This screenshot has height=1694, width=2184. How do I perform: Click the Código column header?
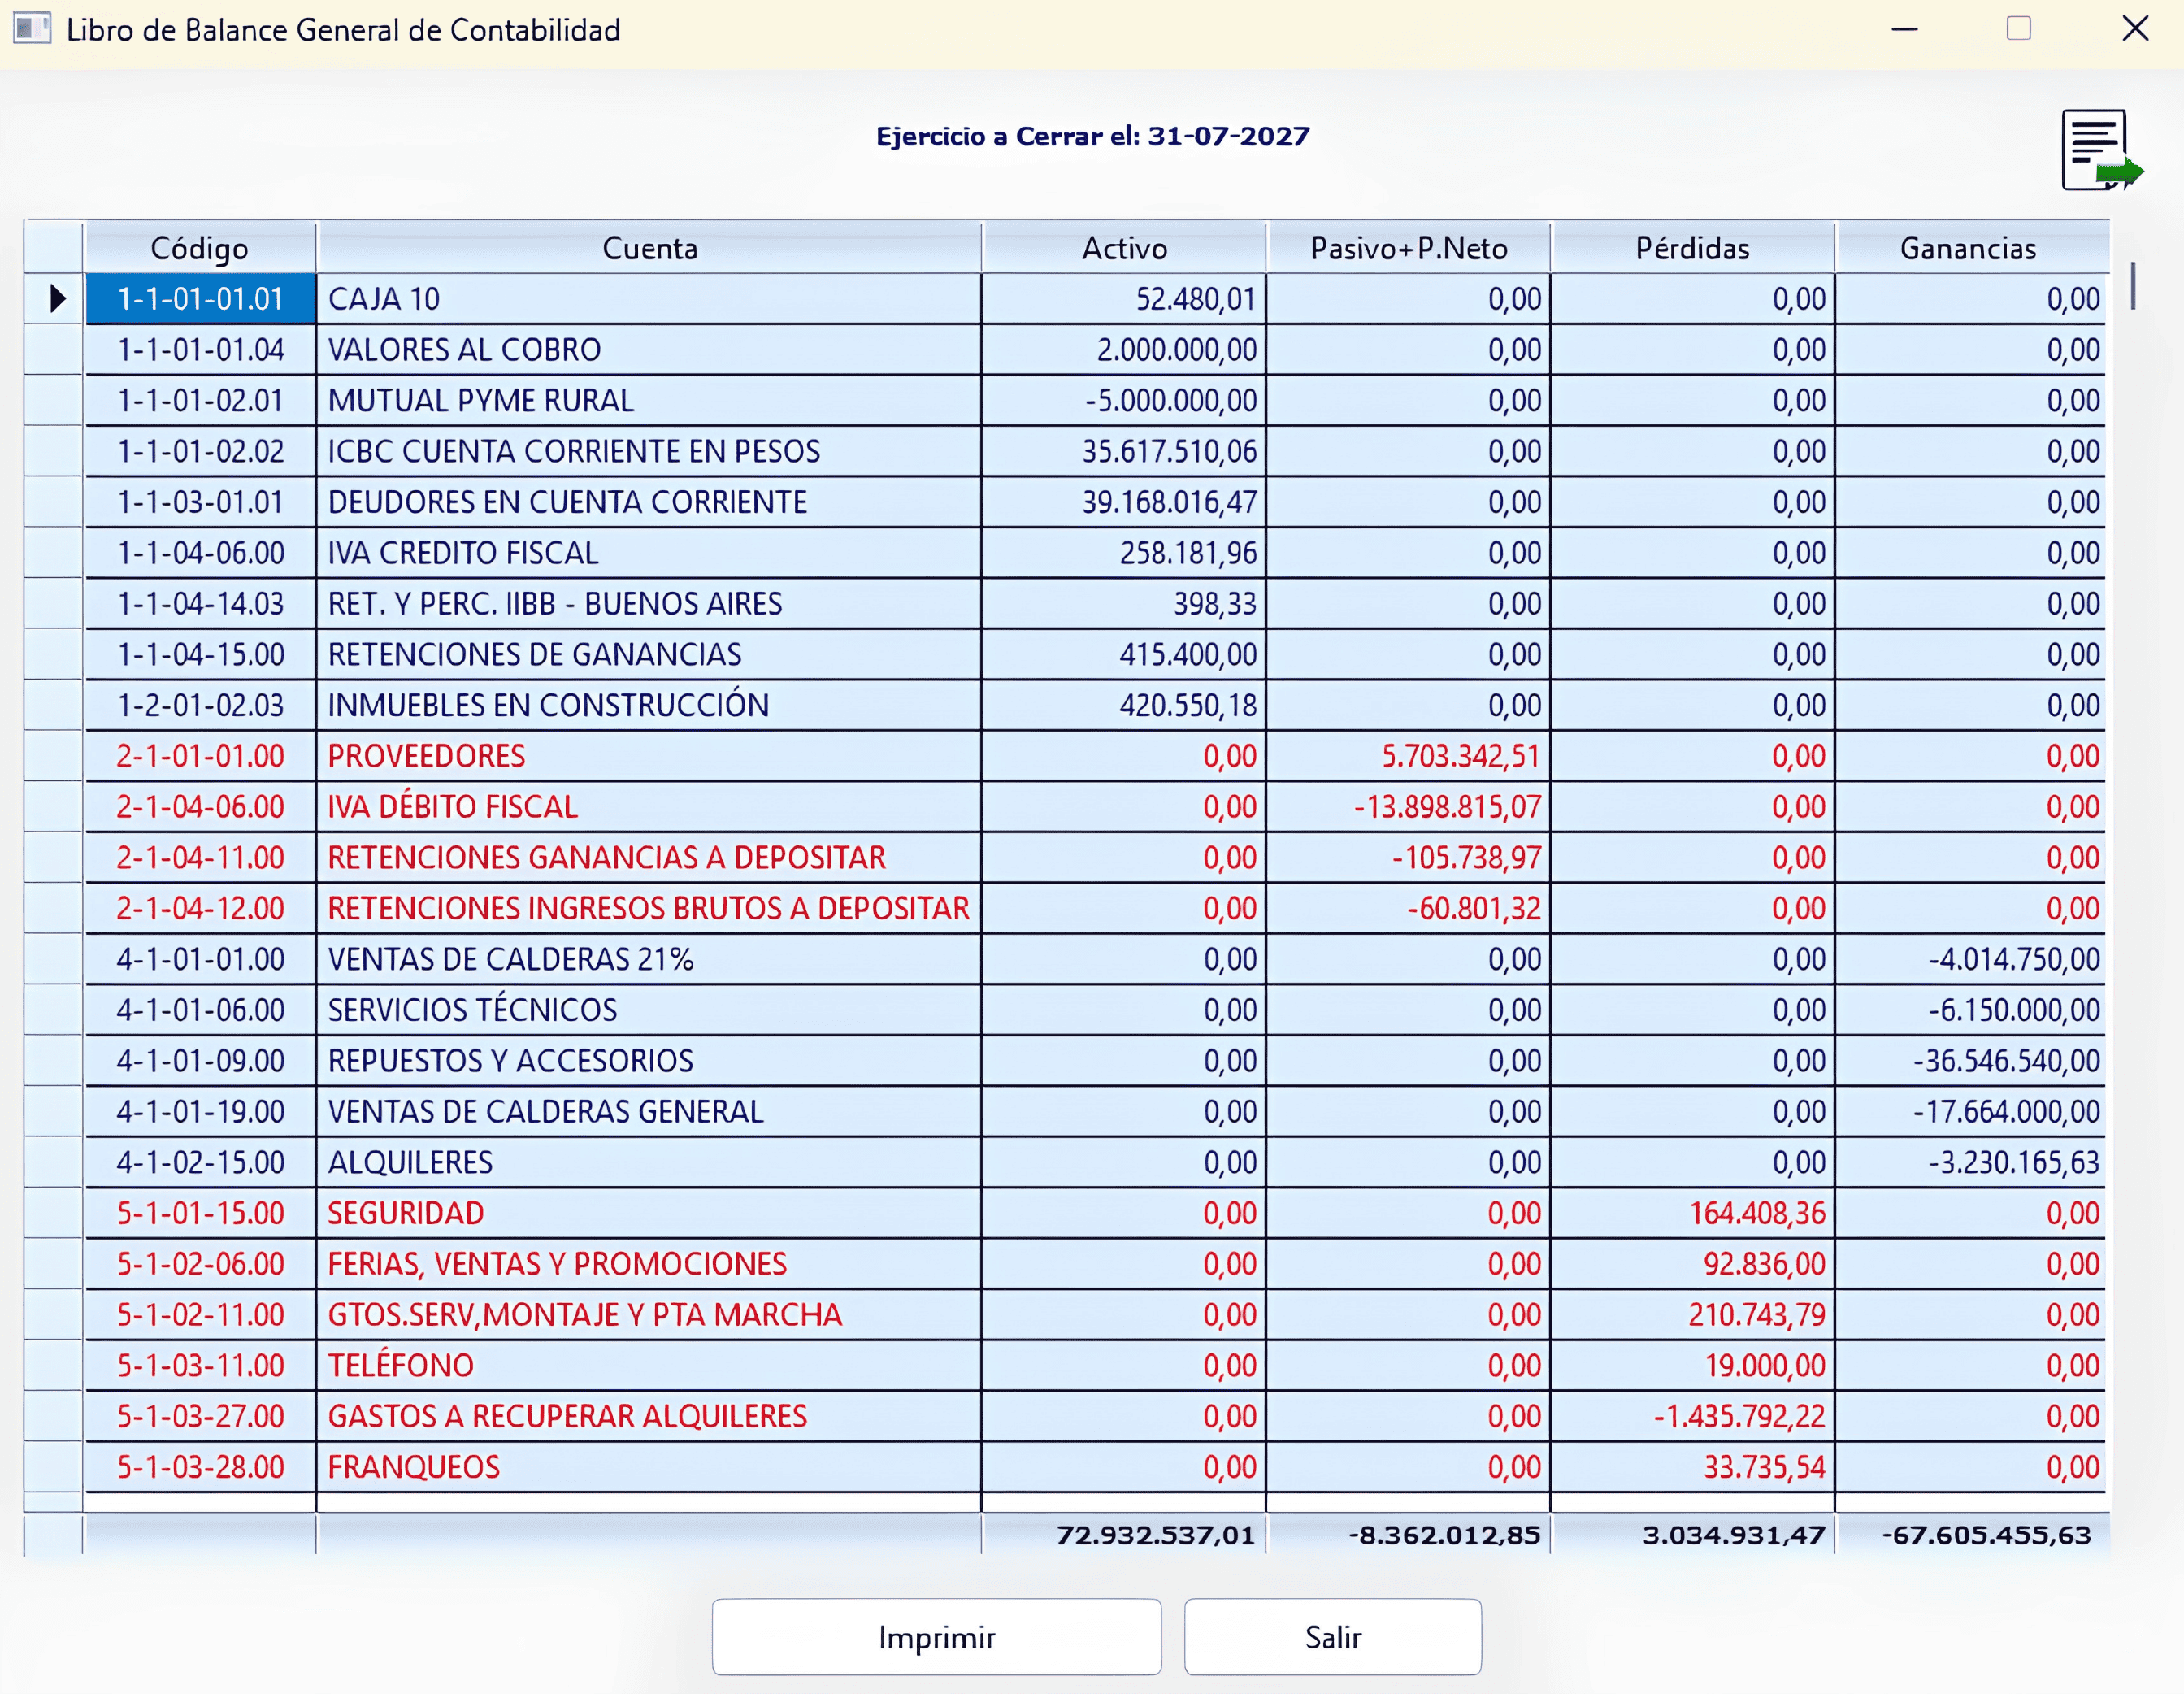pyautogui.click(x=200, y=248)
